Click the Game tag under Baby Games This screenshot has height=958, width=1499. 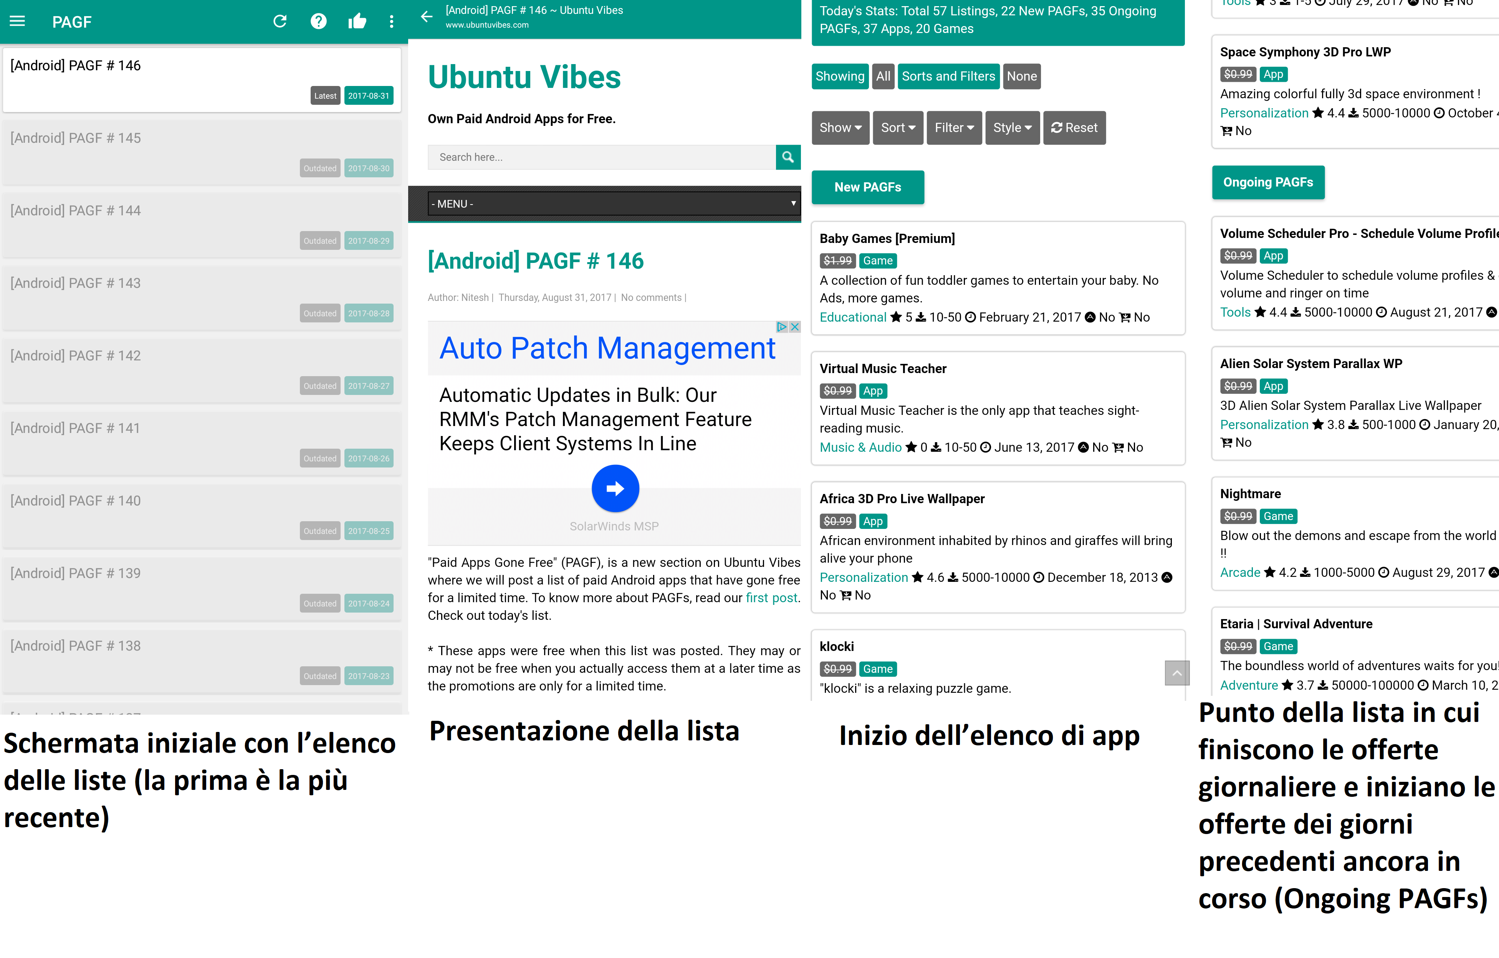pos(878,261)
